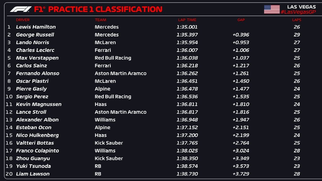This screenshot has width=322, height=181.
Task: Click Max Verstappen's driver name
Action: (x=37, y=58)
